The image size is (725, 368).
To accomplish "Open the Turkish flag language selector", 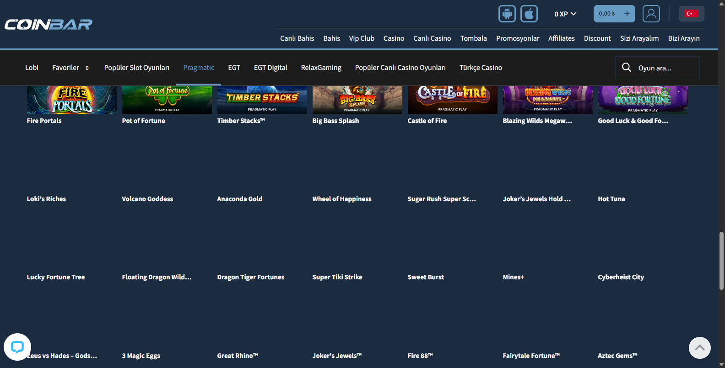I will coord(691,14).
